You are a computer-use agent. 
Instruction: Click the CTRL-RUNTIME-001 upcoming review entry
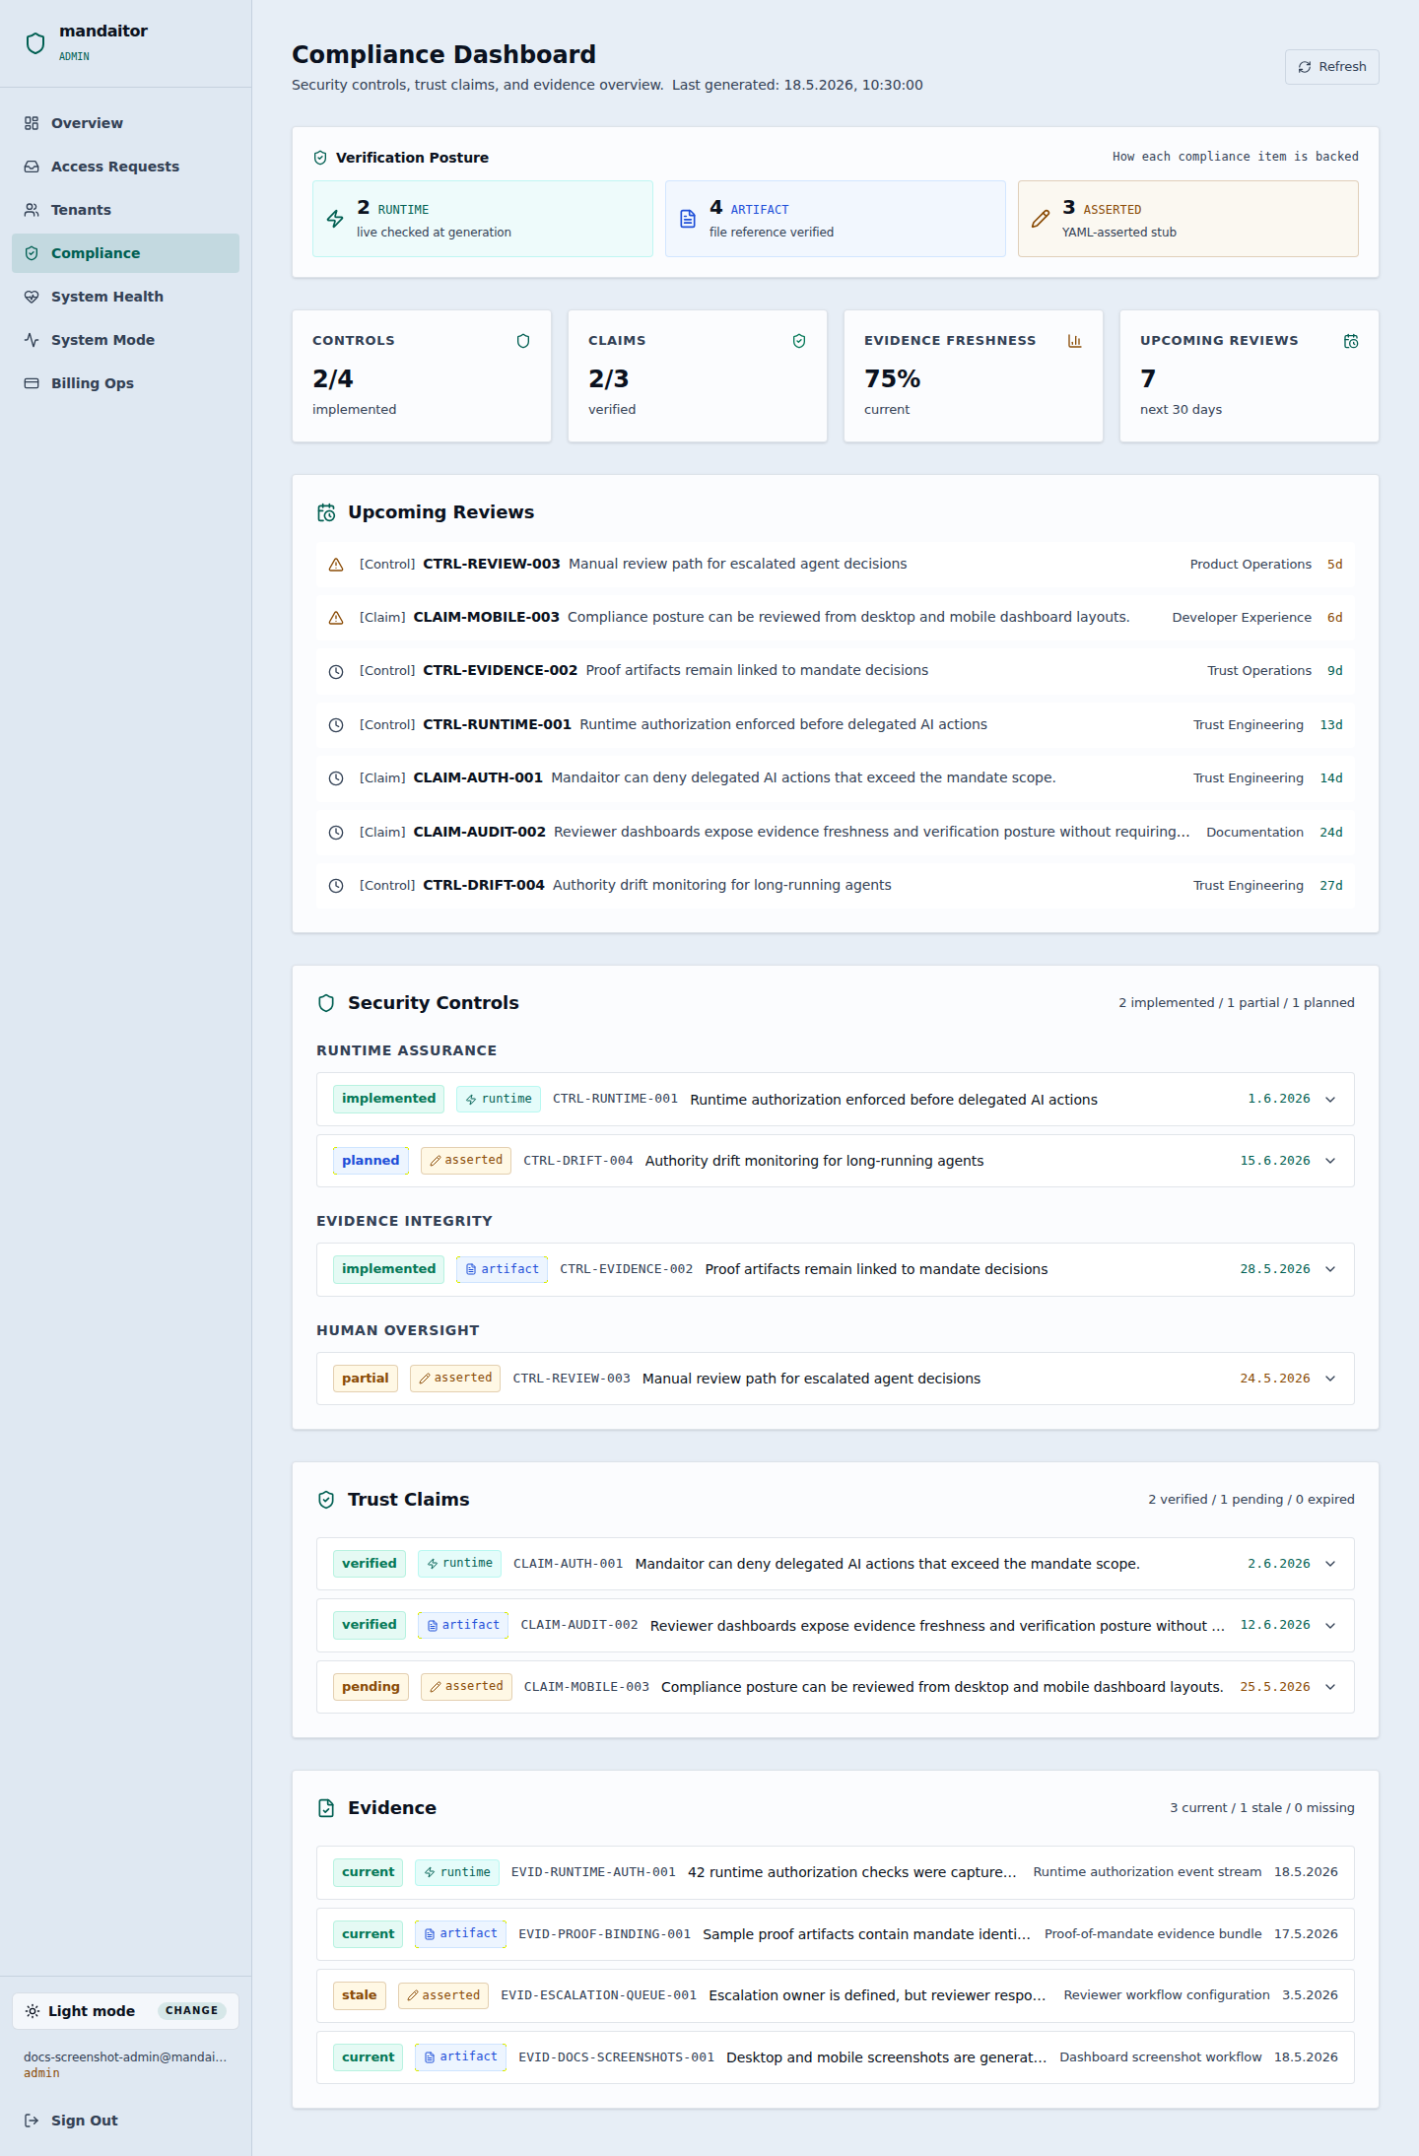point(836,725)
